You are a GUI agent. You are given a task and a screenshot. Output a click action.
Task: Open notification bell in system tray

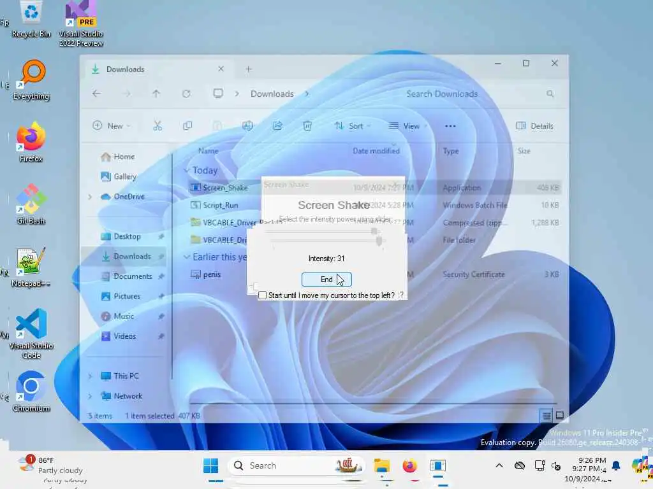(616, 465)
